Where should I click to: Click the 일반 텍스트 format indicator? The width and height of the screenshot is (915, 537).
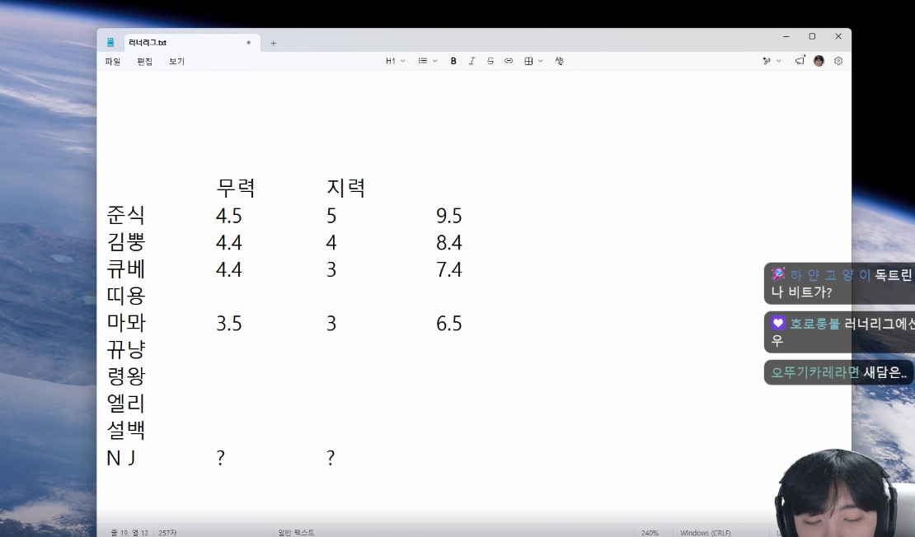[x=296, y=532]
